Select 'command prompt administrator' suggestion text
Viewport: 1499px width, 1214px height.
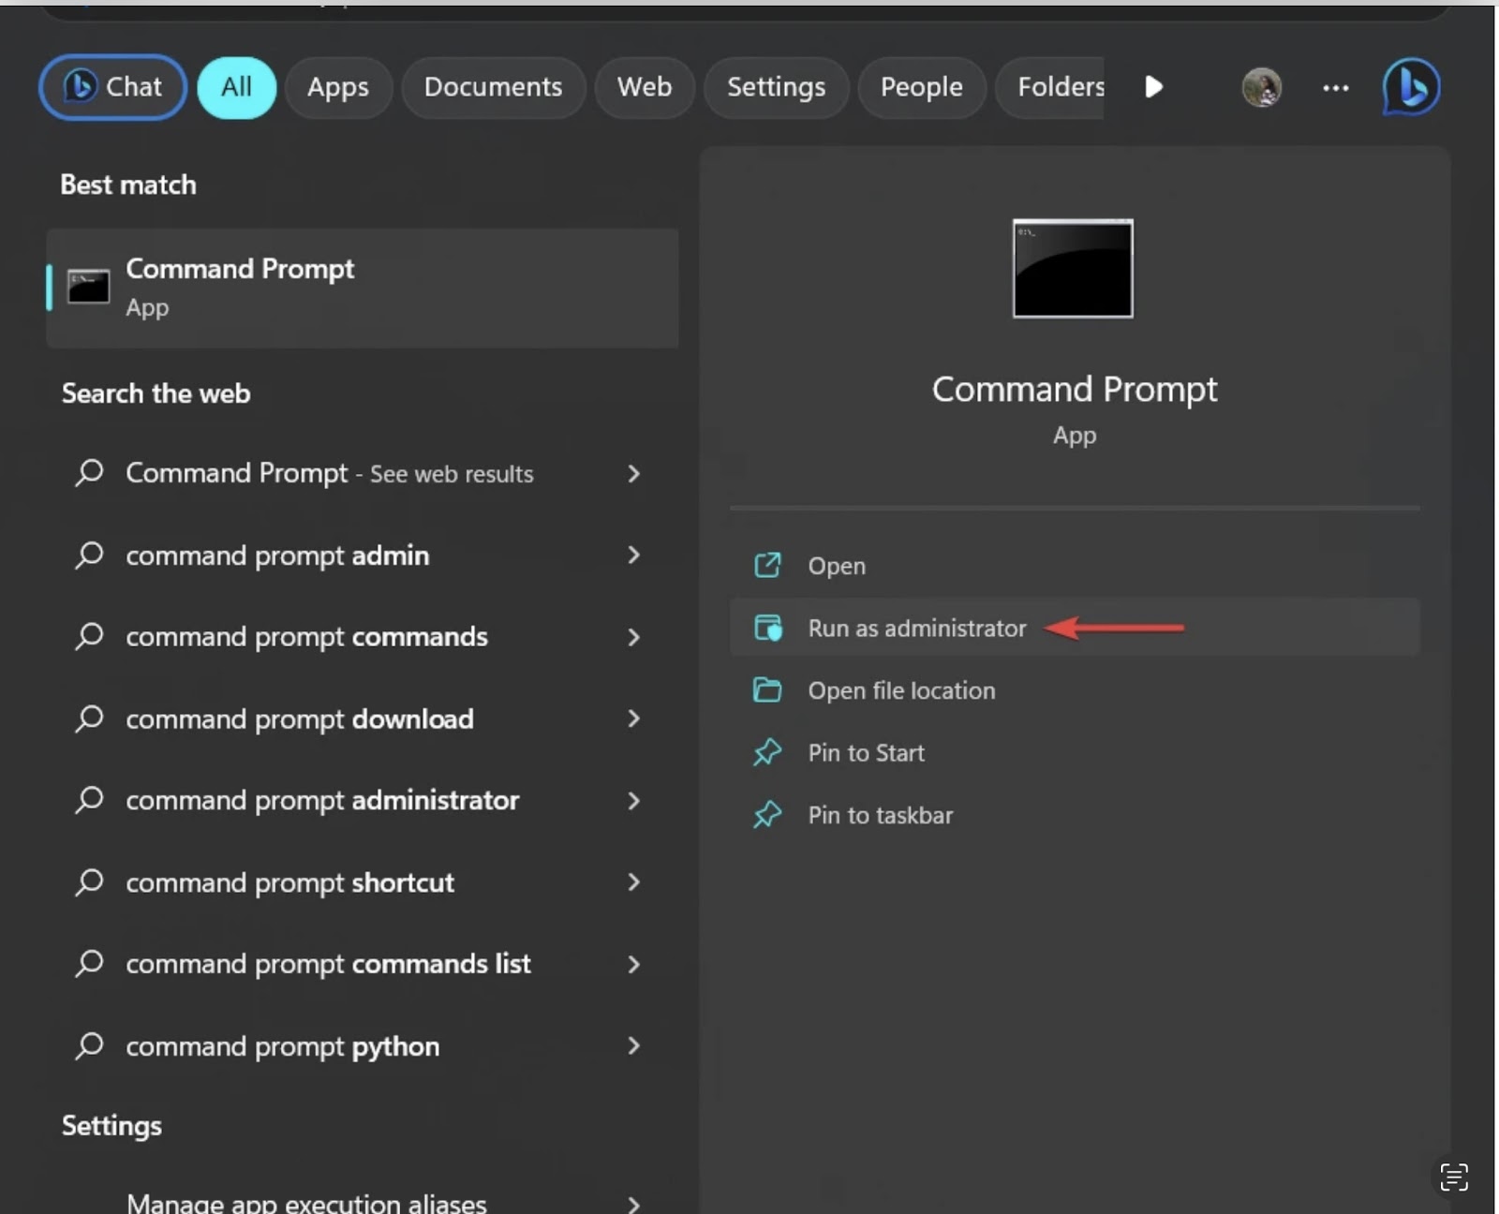tap(322, 801)
